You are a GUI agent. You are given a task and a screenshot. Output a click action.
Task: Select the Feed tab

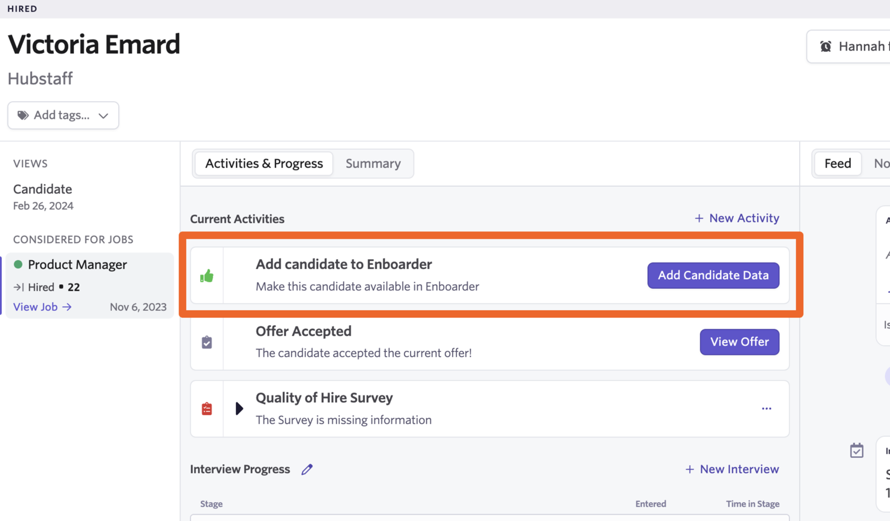tap(838, 164)
